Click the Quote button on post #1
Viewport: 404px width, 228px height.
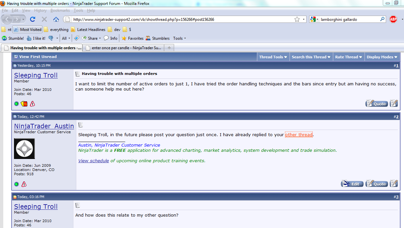(377, 104)
